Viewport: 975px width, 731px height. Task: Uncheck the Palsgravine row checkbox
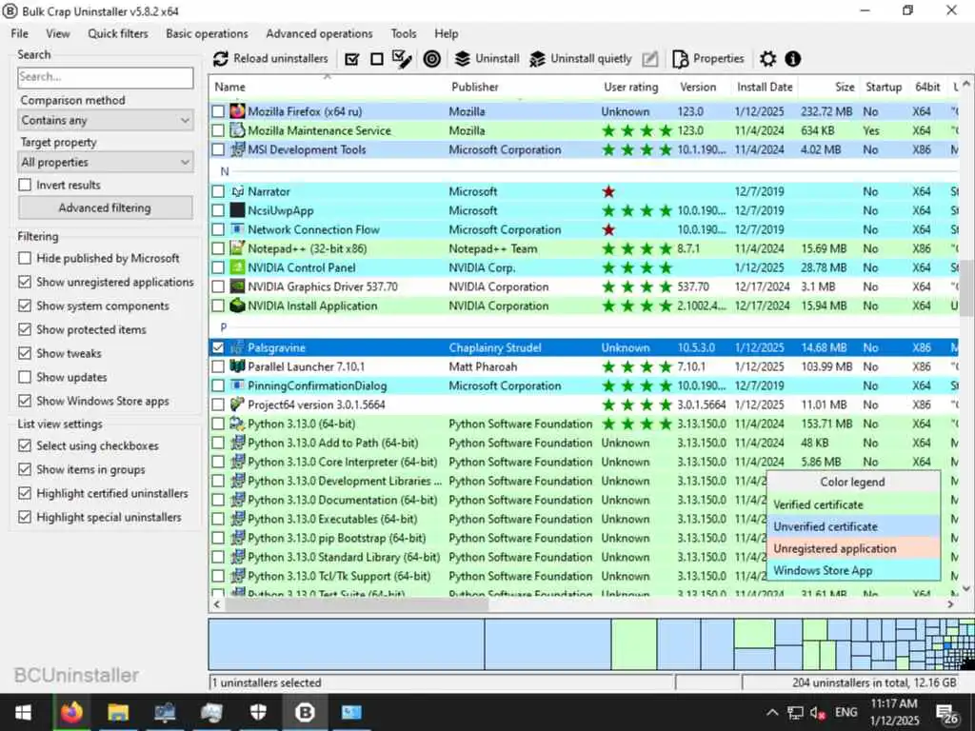[x=218, y=347]
